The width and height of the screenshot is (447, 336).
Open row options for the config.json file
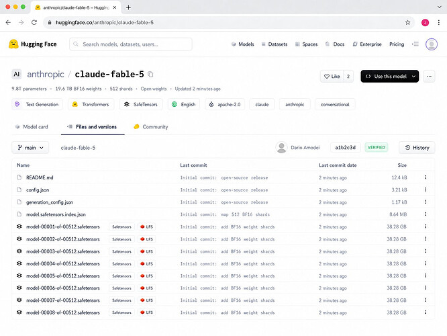(426, 190)
